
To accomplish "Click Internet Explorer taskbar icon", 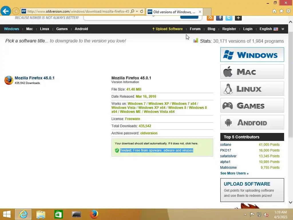I will point(23,214).
